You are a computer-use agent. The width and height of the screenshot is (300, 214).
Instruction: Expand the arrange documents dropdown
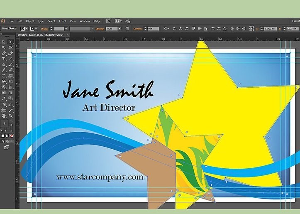point(120,21)
